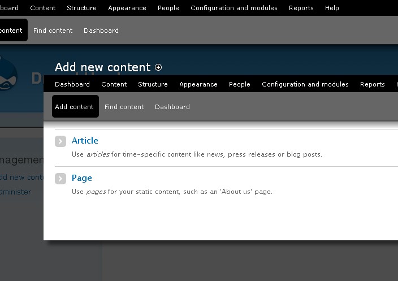Click the plus icon beside Add new content
The height and width of the screenshot is (281, 398).
coord(158,67)
